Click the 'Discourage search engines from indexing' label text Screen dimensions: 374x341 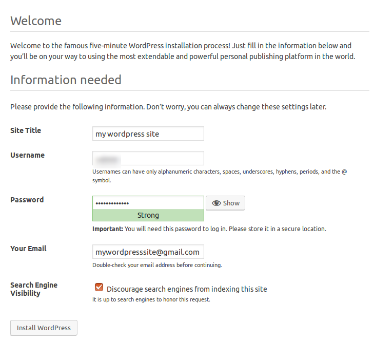click(187, 289)
